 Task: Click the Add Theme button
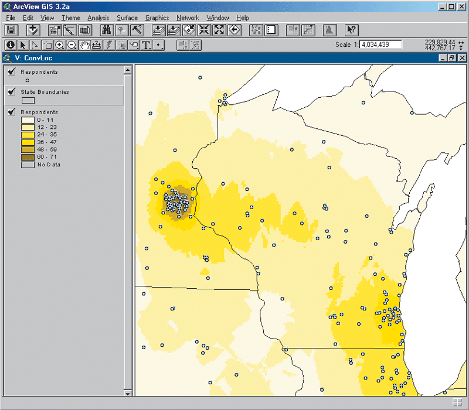click(33, 30)
